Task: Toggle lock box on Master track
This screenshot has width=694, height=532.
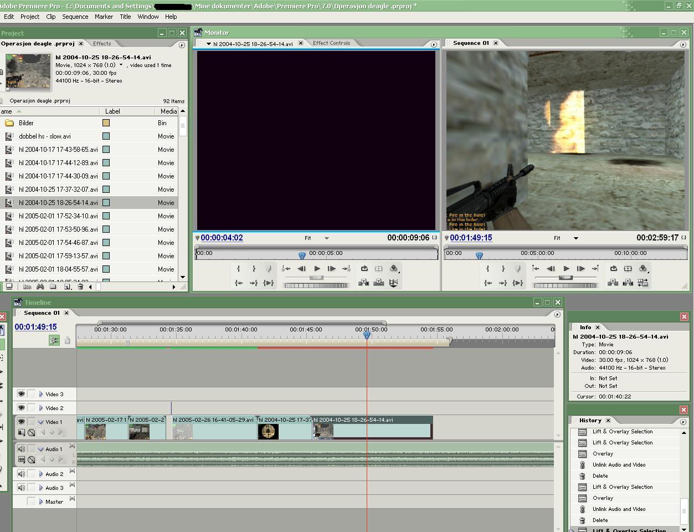Action: pyautogui.click(x=32, y=502)
